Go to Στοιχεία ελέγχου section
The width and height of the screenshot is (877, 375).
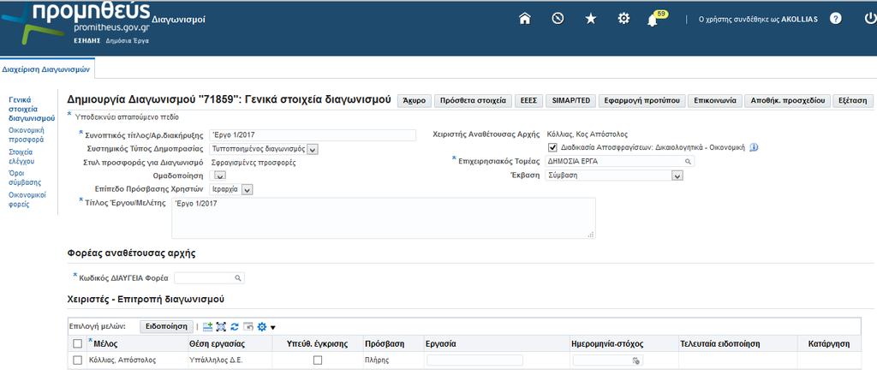21,157
